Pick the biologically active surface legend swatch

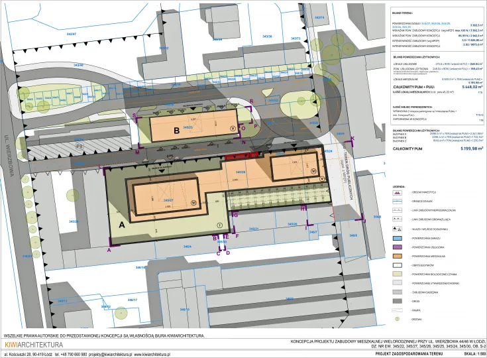point(396,272)
